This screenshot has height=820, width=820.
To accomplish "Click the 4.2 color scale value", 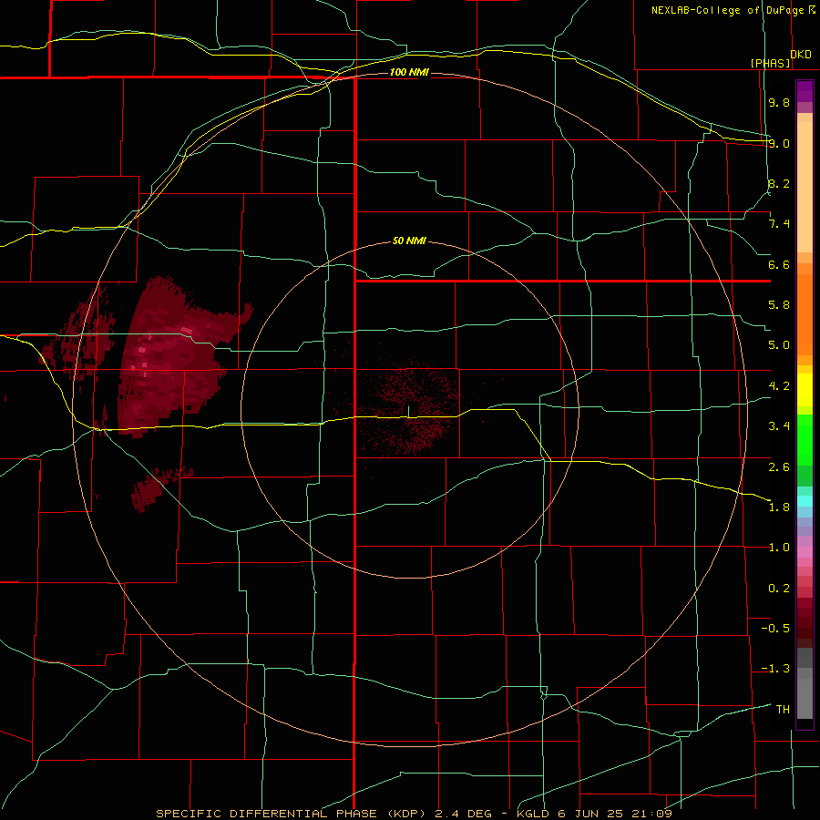I will pos(779,386).
